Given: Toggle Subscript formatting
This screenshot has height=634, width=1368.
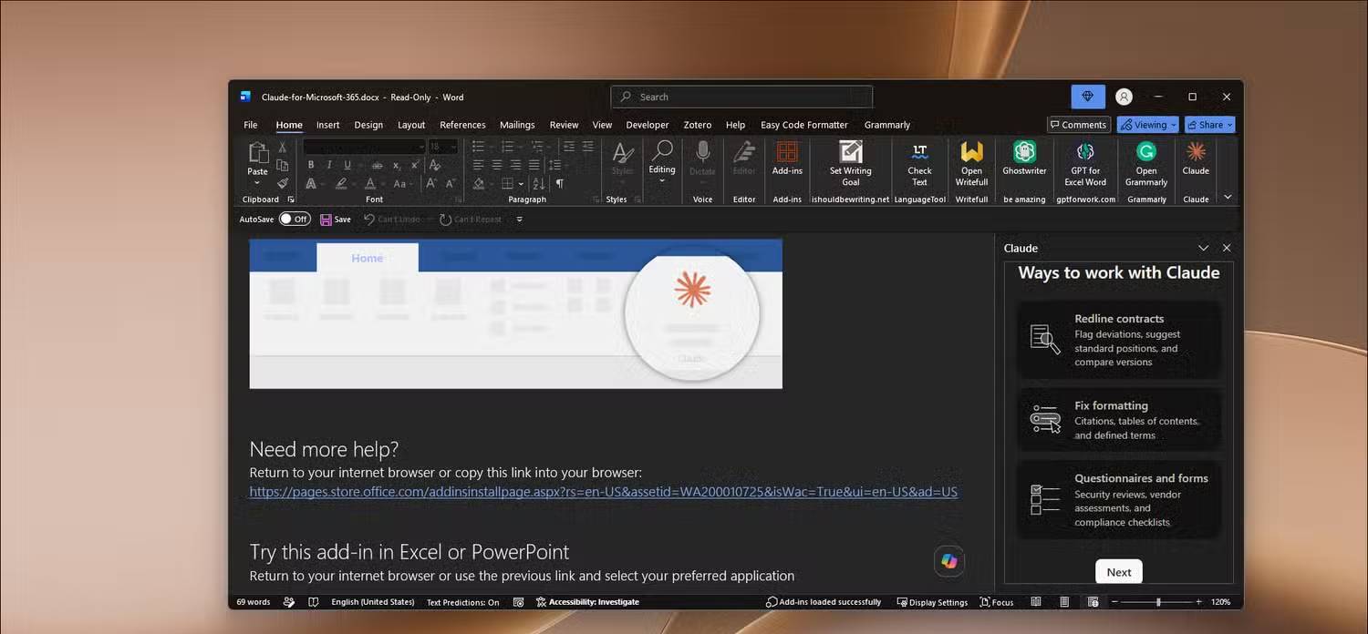Looking at the screenshot, I should point(396,165).
